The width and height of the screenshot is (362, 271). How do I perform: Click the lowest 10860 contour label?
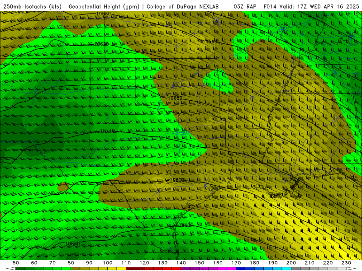pos(72,243)
